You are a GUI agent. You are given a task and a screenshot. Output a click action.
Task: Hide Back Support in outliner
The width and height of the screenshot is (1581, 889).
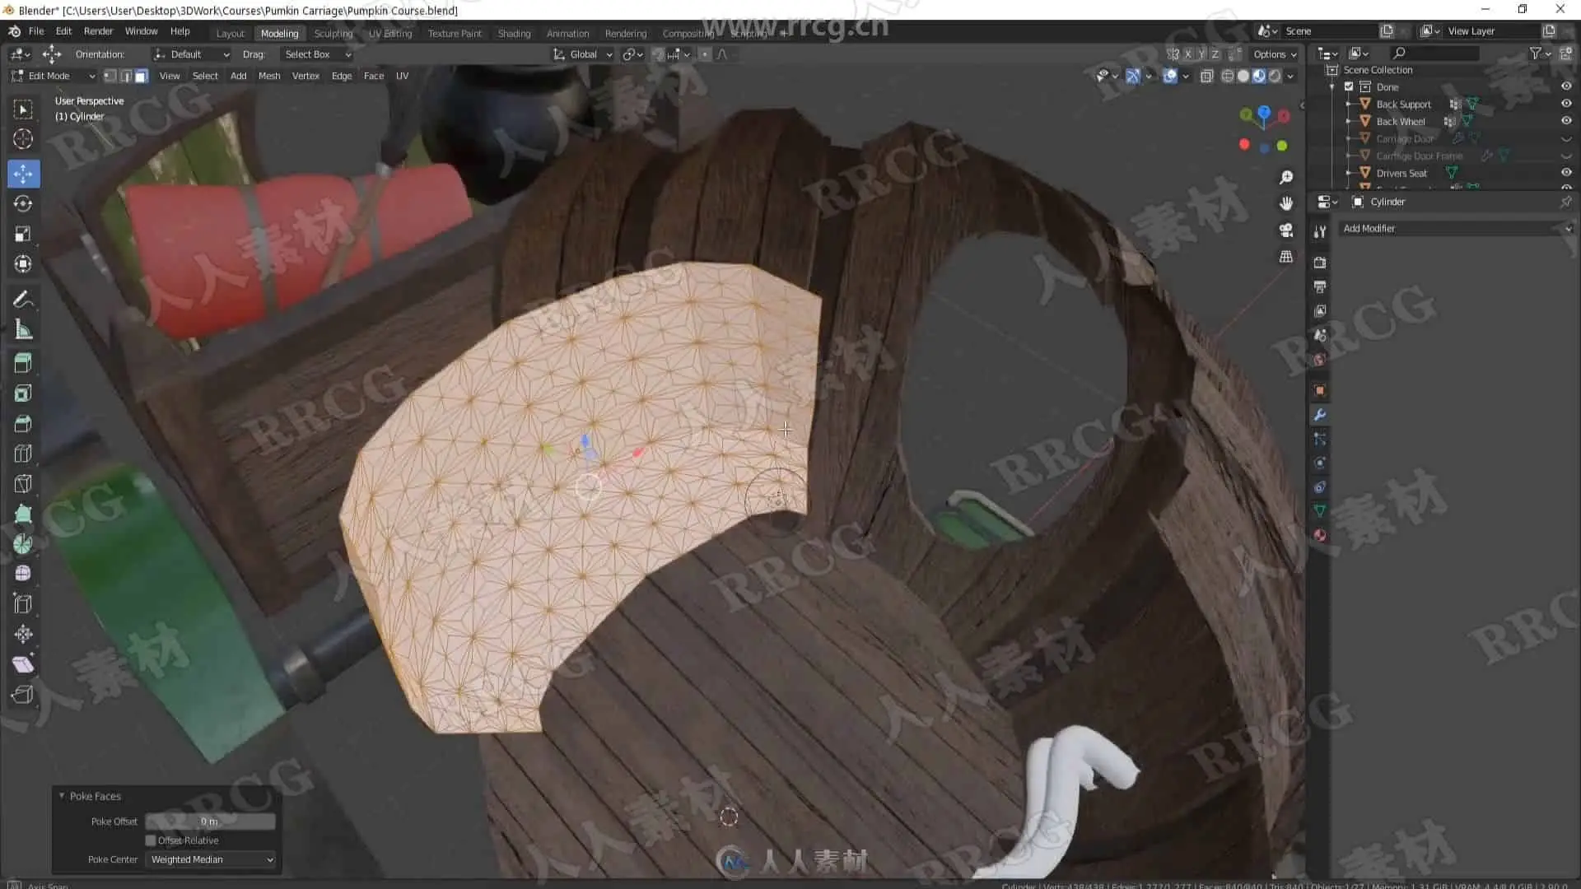[x=1566, y=104]
